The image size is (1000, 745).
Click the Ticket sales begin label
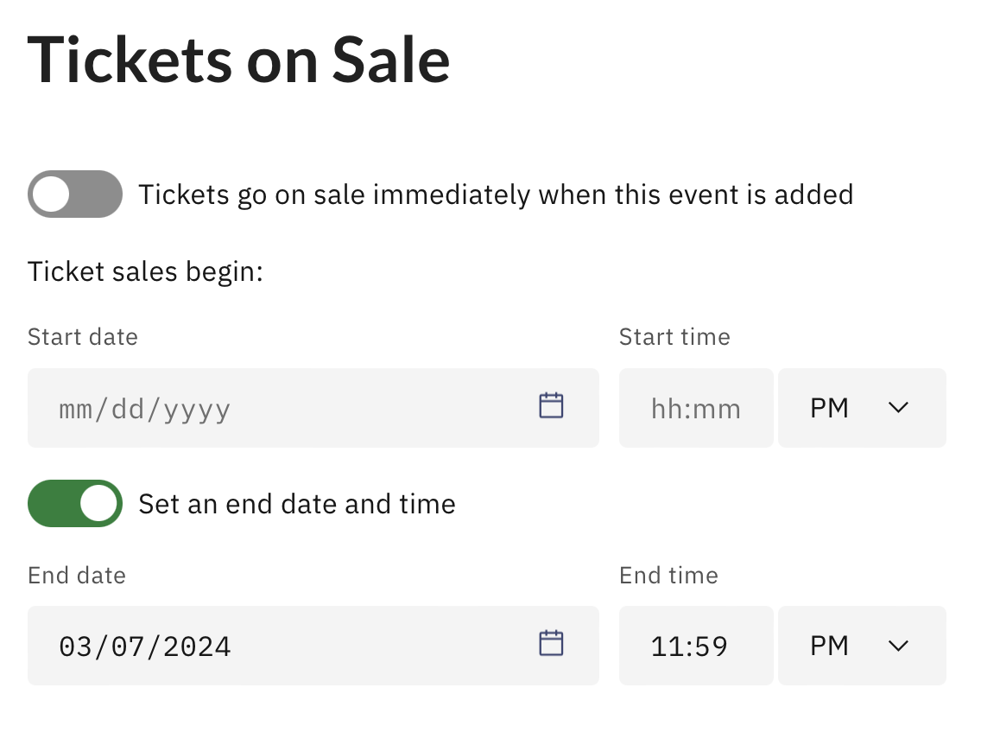pyautogui.click(x=145, y=271)
